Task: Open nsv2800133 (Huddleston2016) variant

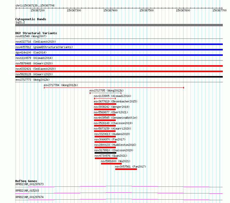Action: pos(115,145)
